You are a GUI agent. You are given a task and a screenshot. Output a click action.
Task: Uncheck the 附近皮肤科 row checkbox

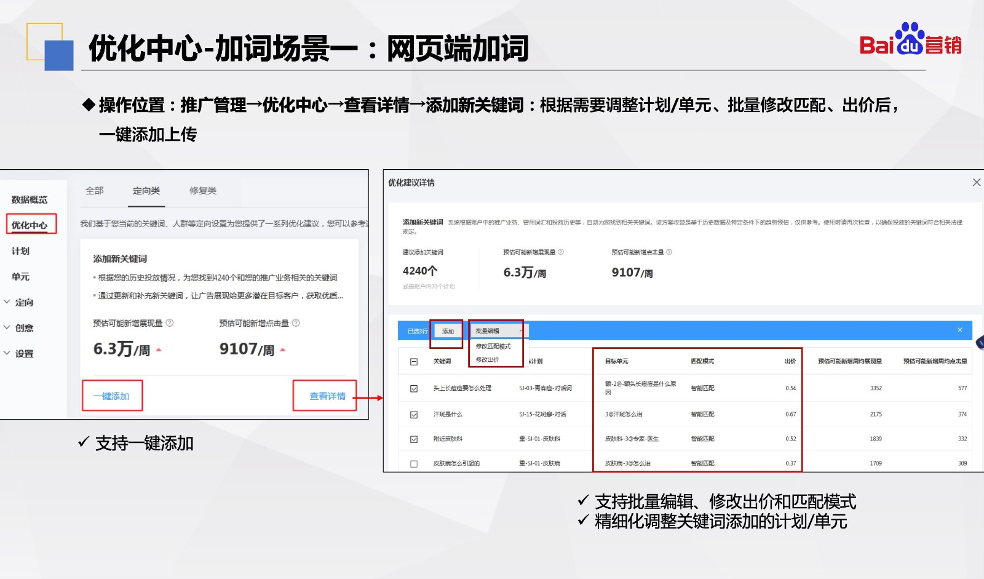click(x=414, y=439)
